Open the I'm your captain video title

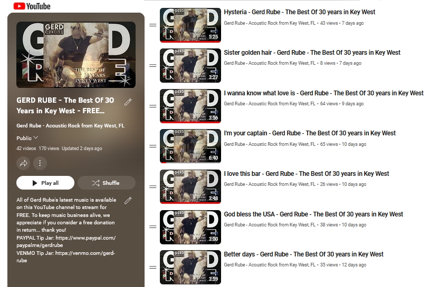[x=310, y=133]
